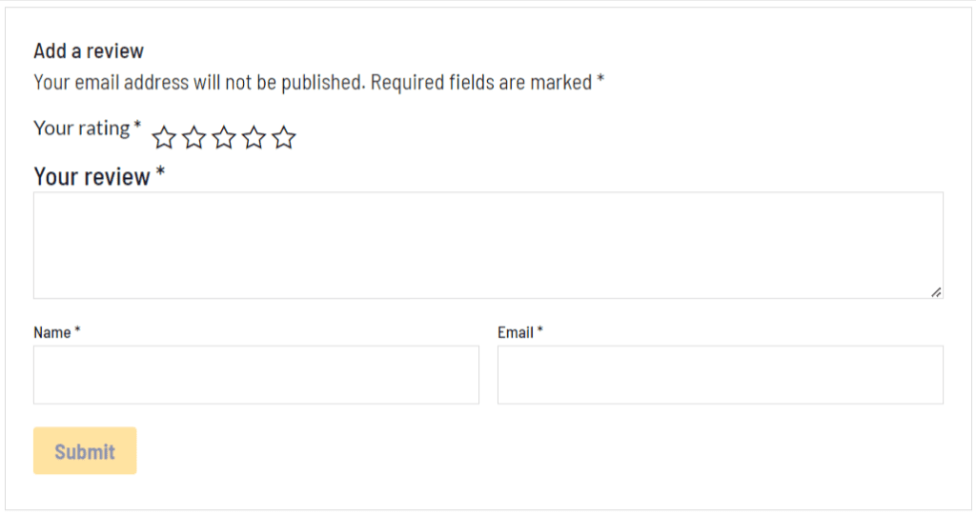Select the second star for rating
Screen dimensions: 976x515
(x=193, y=137)
